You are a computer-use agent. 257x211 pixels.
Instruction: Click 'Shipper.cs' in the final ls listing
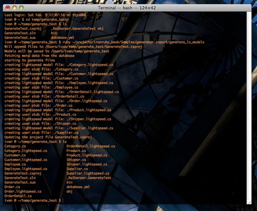pos(76,160)
